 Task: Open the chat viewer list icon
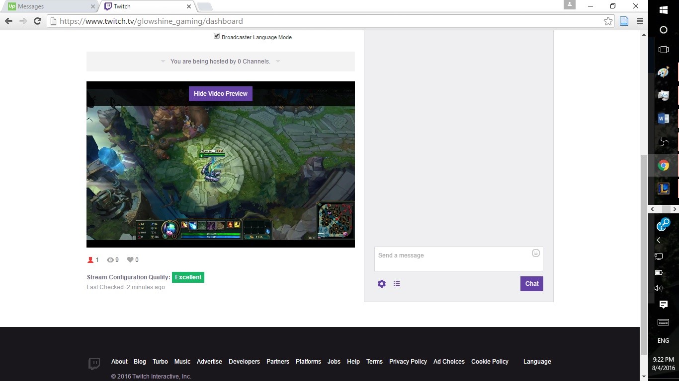[x=397, y=284]
